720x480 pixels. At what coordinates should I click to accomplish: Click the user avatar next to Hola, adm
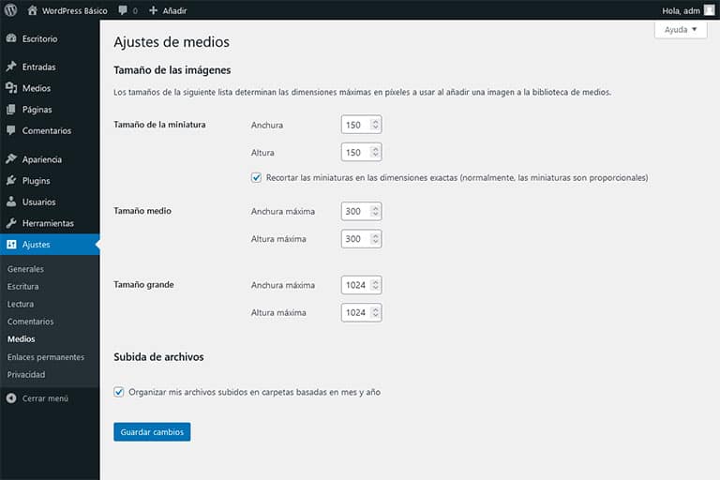[x=709, y=10]
